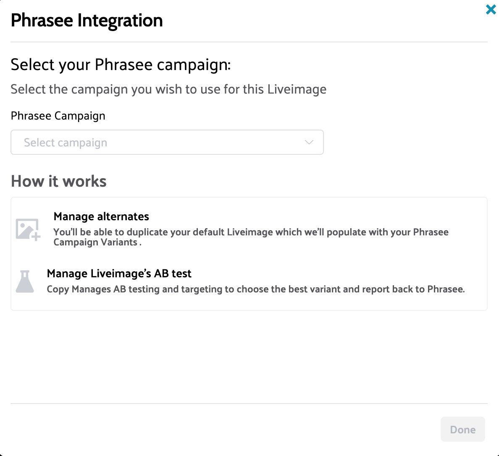Click the chevron arrow in campaign dropdown
Viewport: 499px width, 456px height.
tap(309, 143)
